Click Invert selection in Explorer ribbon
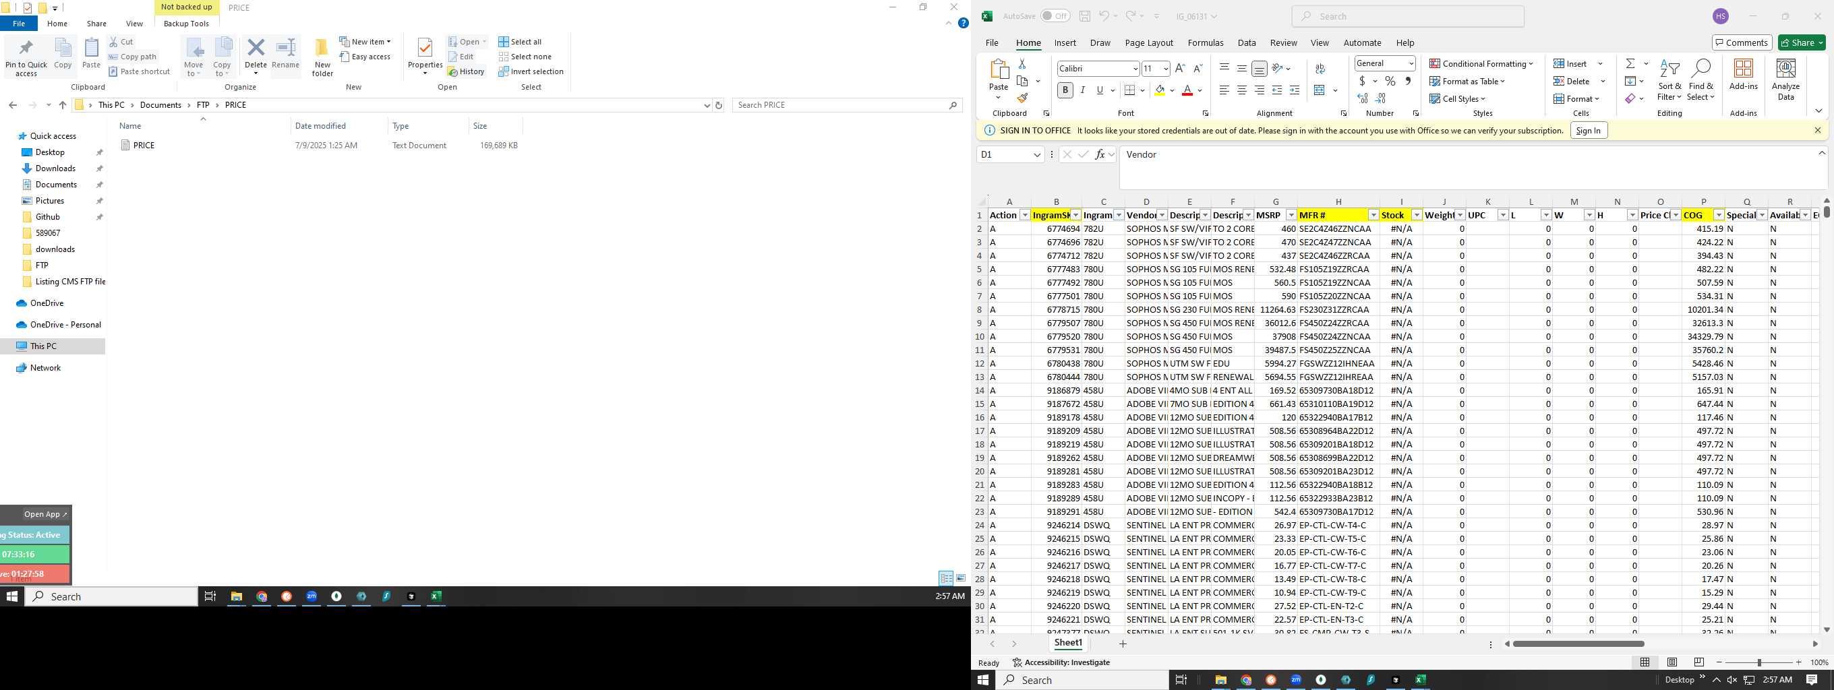 pyautogui.click(x=531, y=72)
